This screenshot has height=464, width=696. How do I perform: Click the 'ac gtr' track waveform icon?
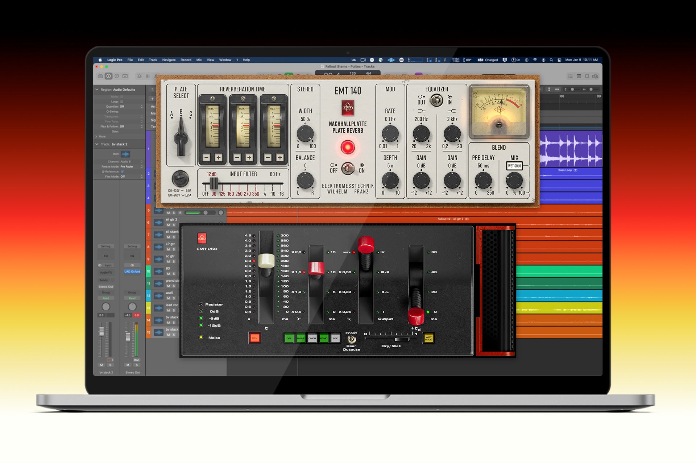(x=158, y=259)
